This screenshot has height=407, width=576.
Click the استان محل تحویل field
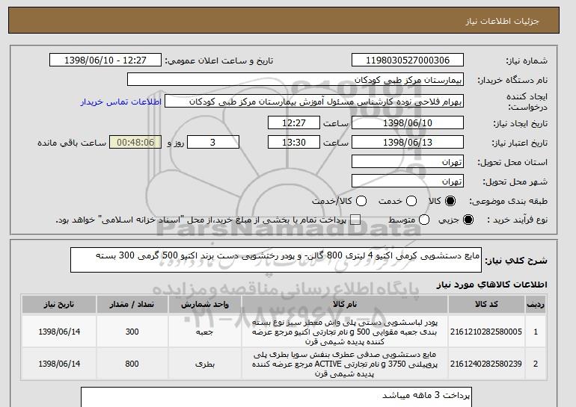point(408,162)
